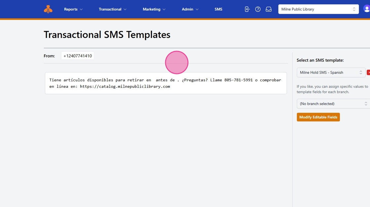Open the inbox tray icon
370x207 pixels.
pos(269,9)
